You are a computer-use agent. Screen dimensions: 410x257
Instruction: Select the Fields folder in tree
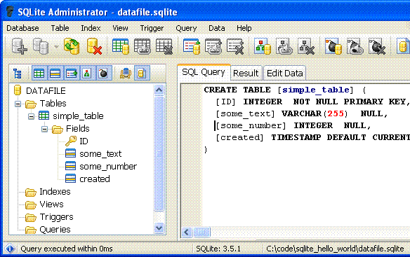point(78,129)
